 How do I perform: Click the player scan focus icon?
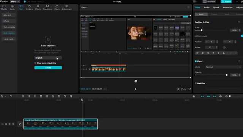(178, 89)
